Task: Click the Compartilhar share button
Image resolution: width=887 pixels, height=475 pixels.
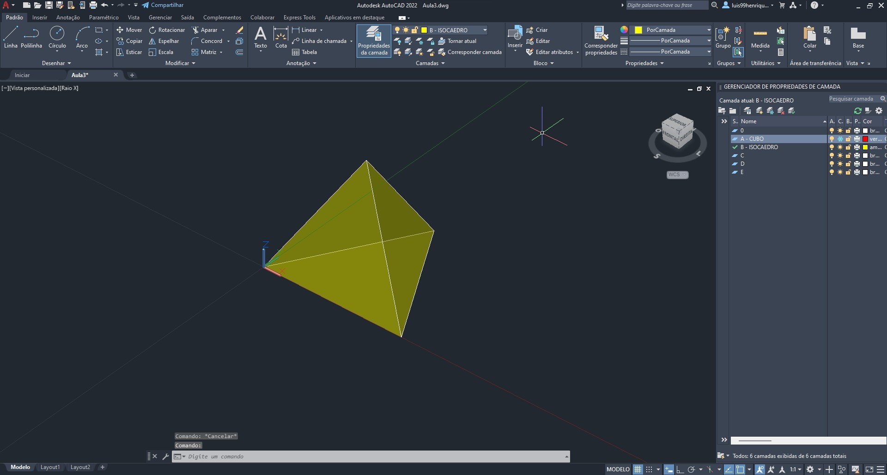Action: click(x=163, y=5)
